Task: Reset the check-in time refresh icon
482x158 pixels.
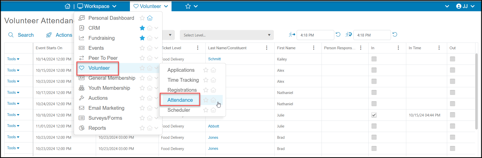Action: (338, 34)
